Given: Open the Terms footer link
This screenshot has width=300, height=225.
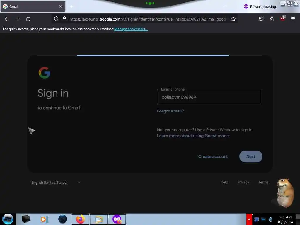Looking at the screenshot, I should point(263,182).
